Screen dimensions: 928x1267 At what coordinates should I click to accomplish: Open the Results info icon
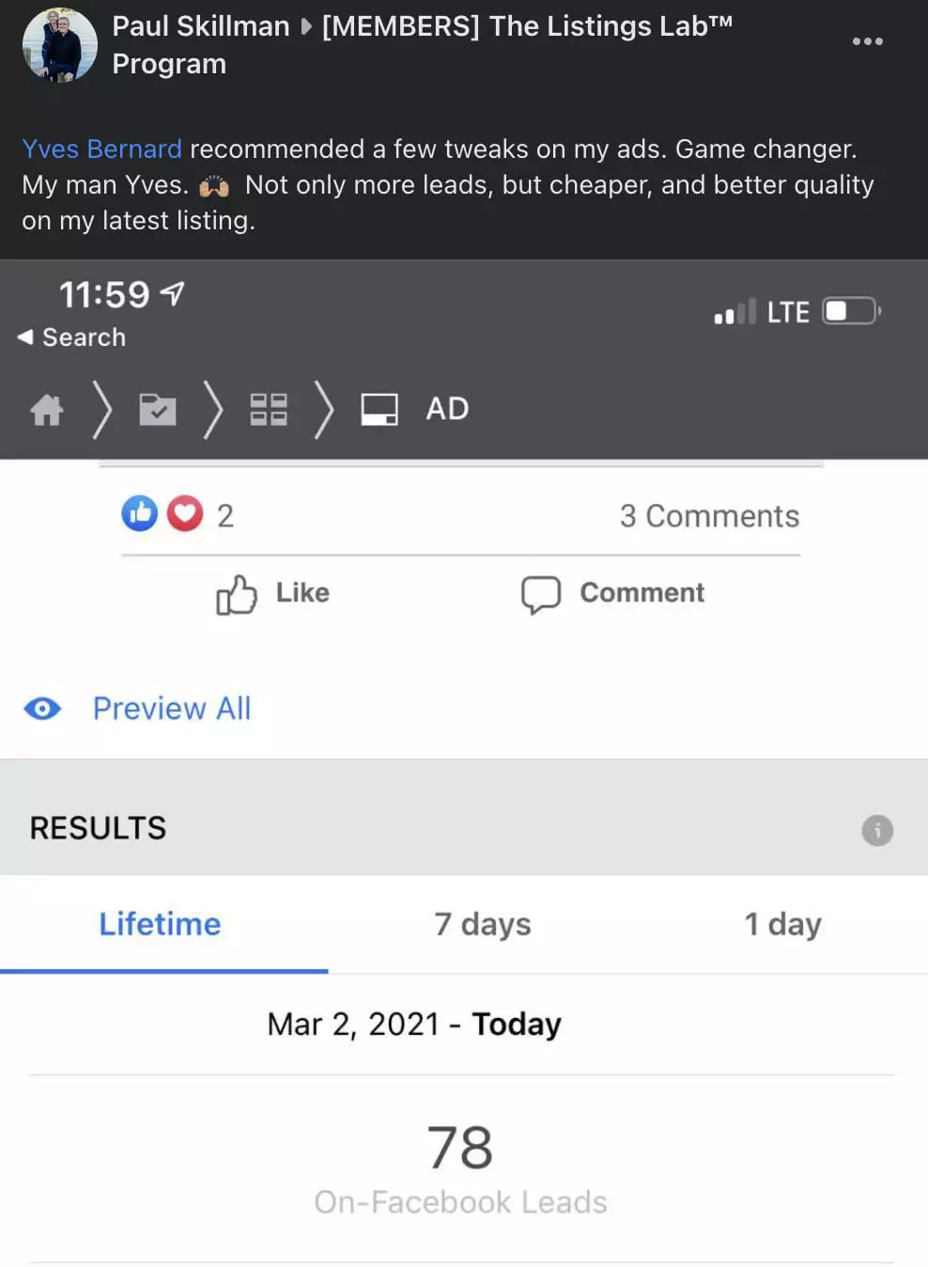click(x=877, y=830)
